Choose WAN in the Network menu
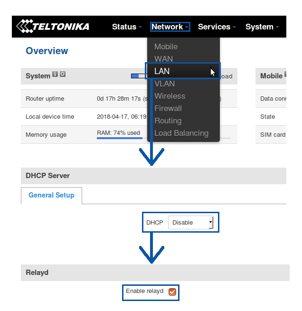 163,59
